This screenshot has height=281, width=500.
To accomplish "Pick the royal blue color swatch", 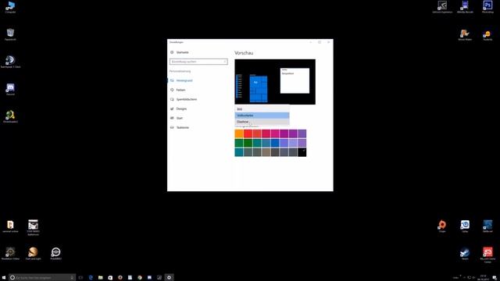I will pos(275,143).
